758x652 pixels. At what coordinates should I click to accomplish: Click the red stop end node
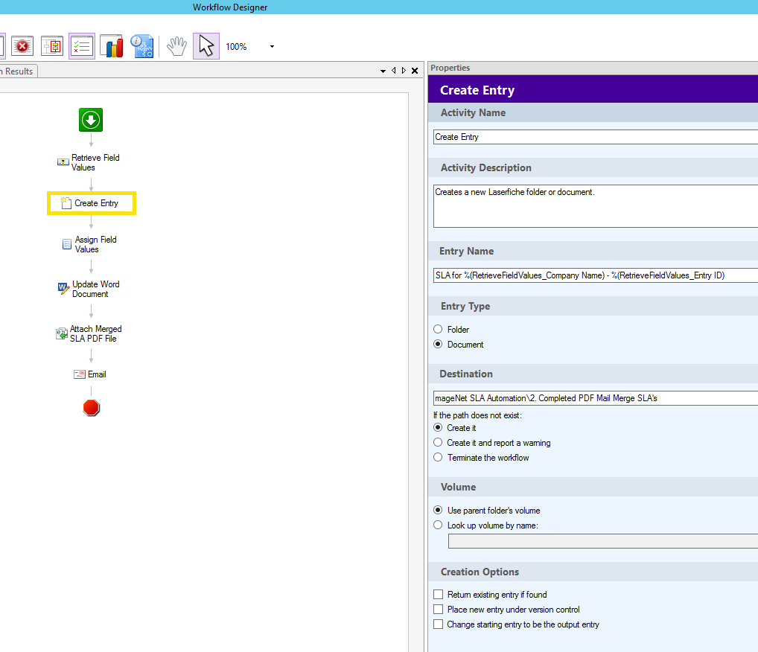coord(92,408)
